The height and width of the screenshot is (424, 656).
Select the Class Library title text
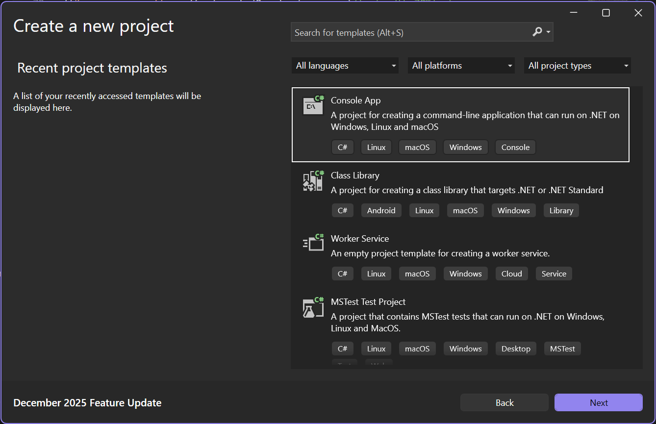(355, 175)
